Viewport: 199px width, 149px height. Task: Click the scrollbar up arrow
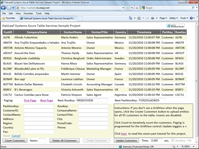[197, 24]
